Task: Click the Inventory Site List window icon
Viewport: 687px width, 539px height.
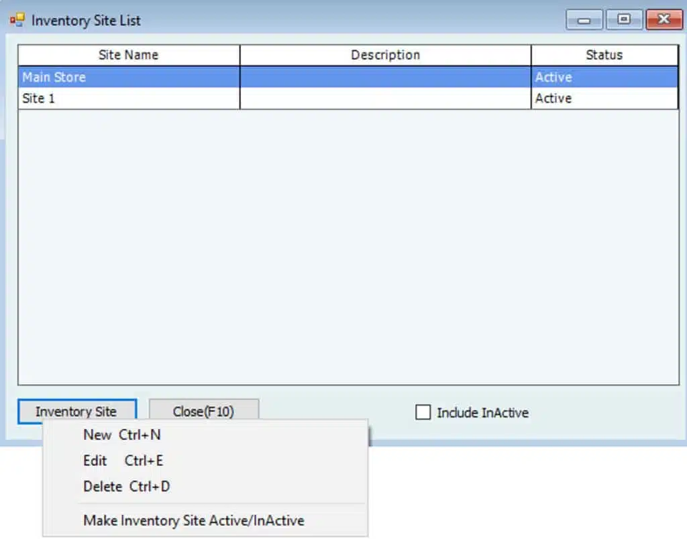Action: (x=17, y=20)
